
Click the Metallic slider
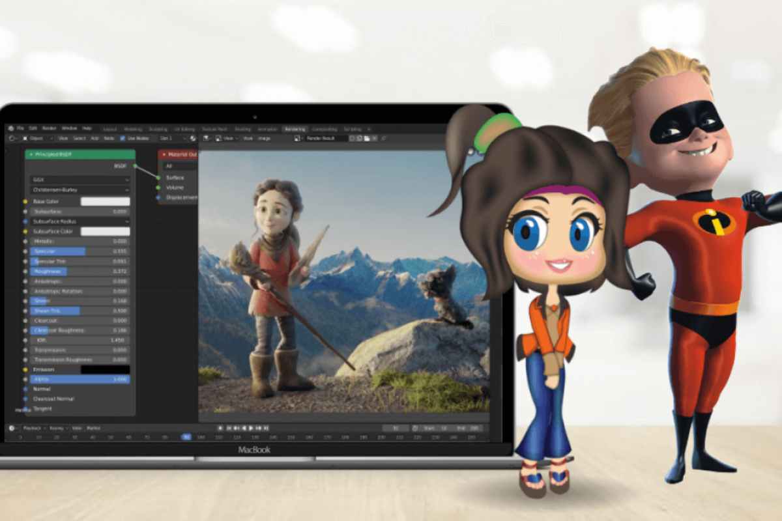click(80, 241)
